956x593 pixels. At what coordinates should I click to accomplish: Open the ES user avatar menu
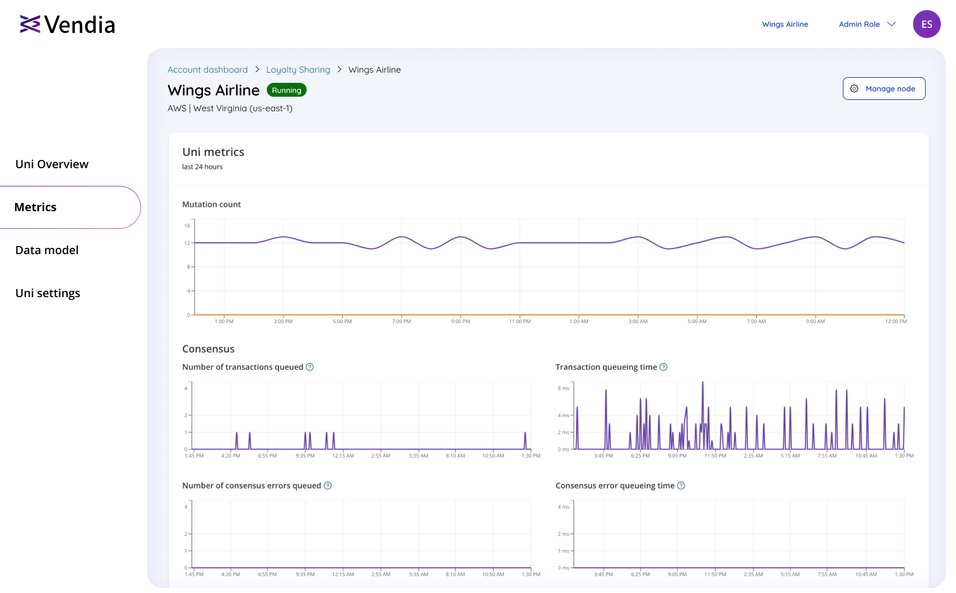point(926,24)
